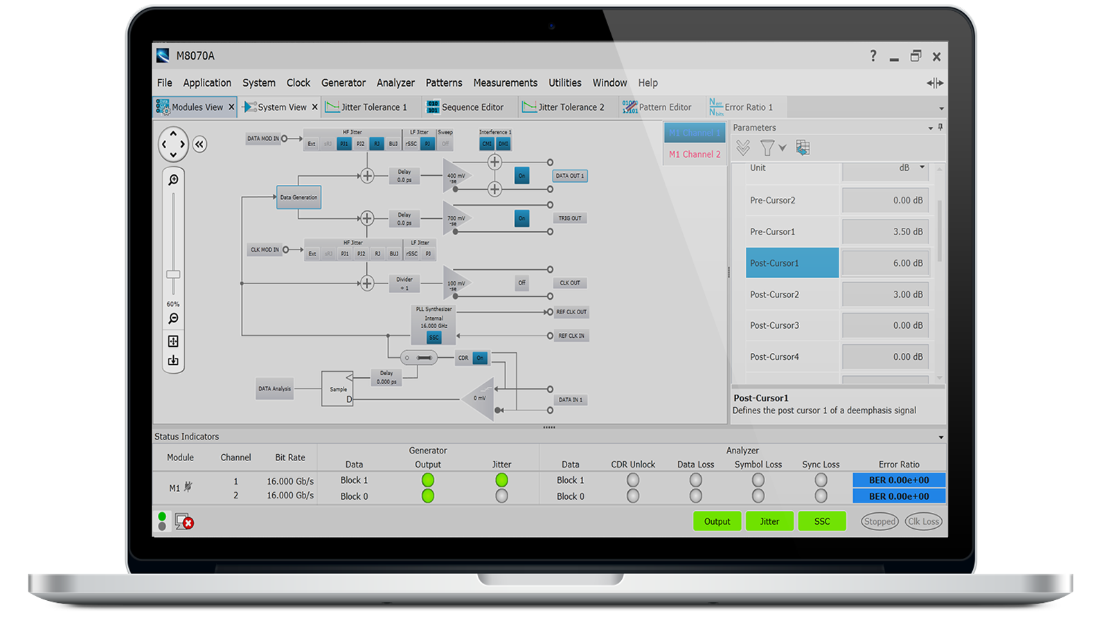Screen dimensions: 1108x623
Task: Pin the Parameters panel
Action: click(x=940, y=127)
